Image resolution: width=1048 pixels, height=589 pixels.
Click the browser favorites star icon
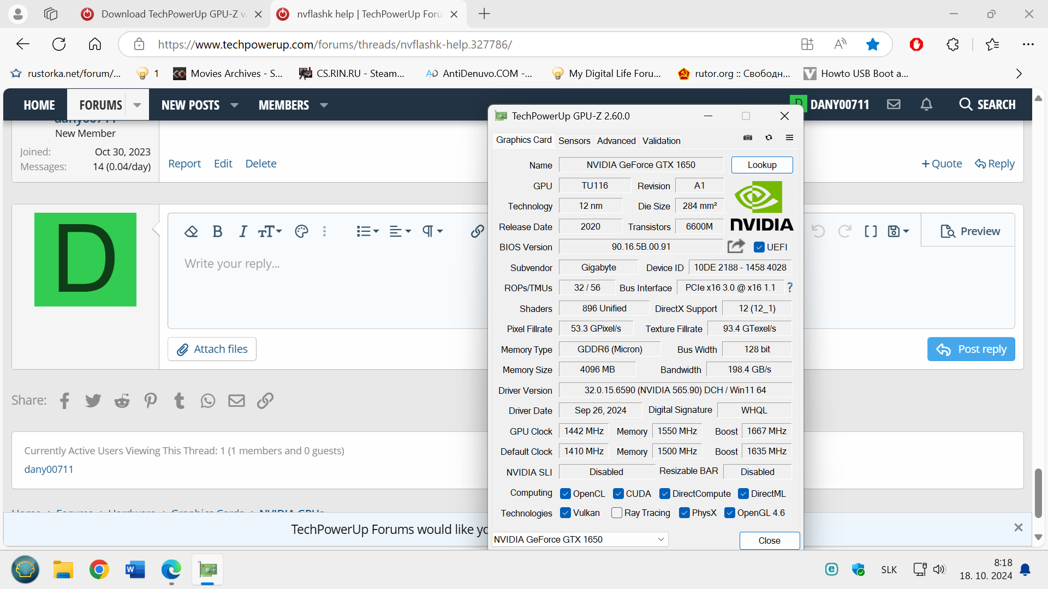873,44
